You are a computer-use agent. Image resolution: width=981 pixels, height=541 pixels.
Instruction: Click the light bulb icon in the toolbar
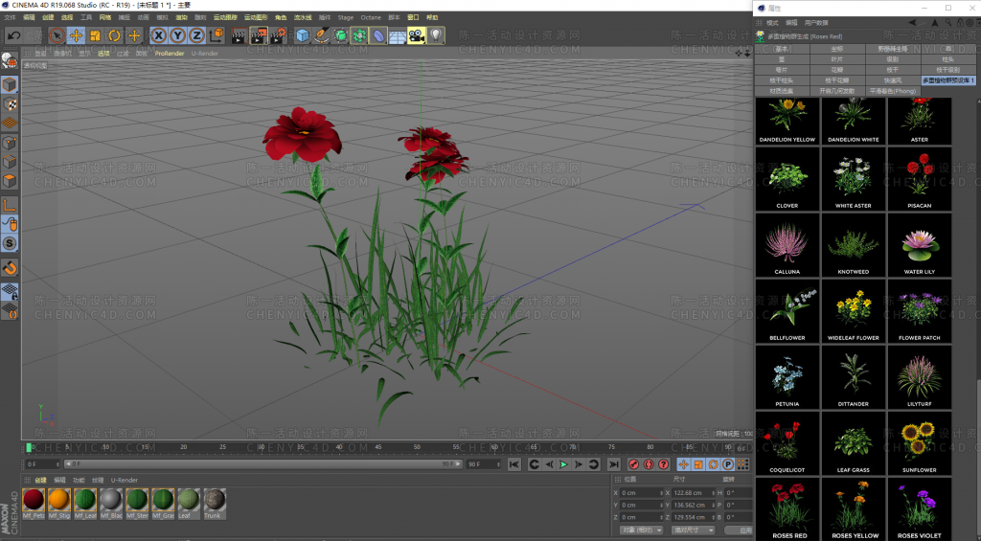tap(436, 35)
